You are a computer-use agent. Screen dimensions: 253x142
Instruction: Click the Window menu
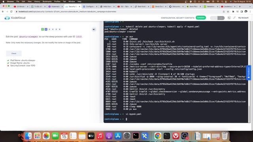tap(72, 2)
